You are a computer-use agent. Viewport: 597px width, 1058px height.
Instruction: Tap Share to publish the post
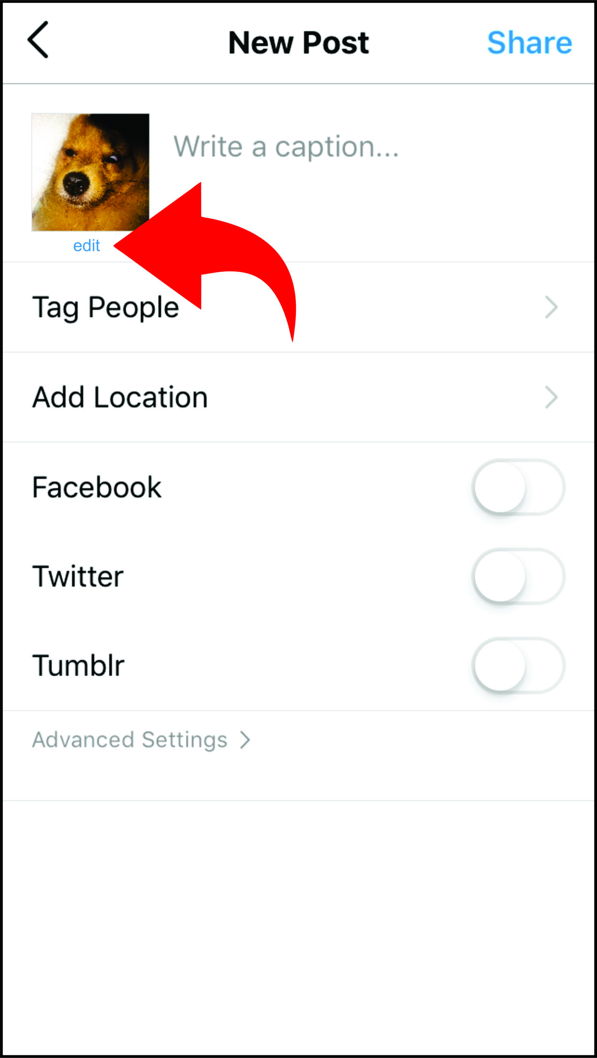coord(530,42)
